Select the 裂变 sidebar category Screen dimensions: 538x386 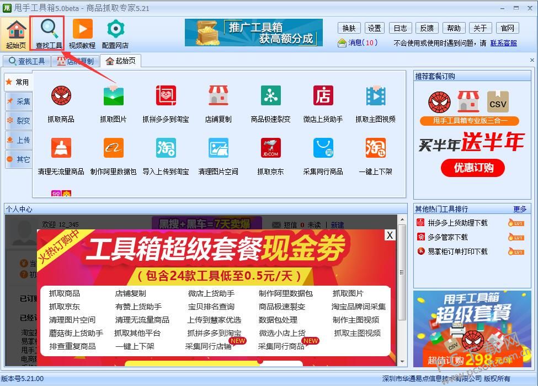[19, 121]
